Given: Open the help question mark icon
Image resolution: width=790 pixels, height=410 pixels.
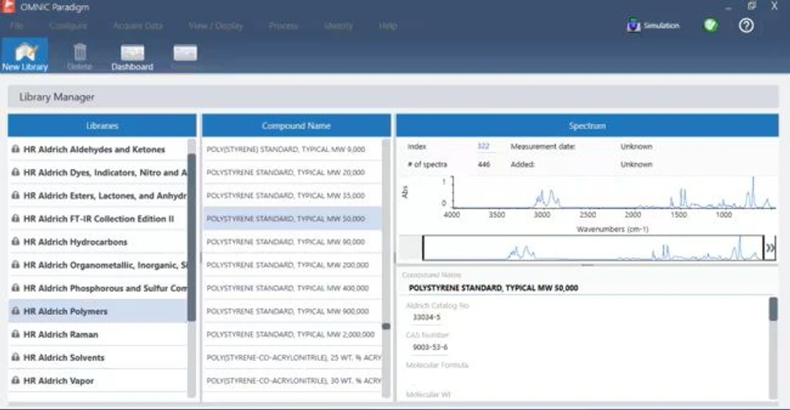Looking at the screenshot, I should click(x=747, y=25).
